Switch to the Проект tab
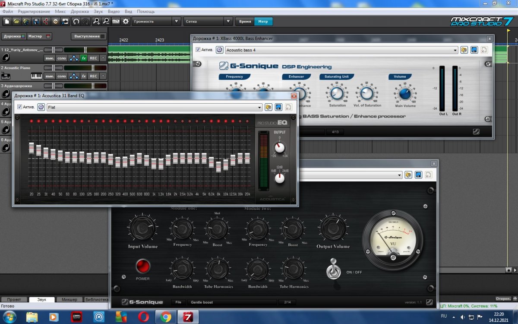The image size is (518, 324). pos(14,299)
